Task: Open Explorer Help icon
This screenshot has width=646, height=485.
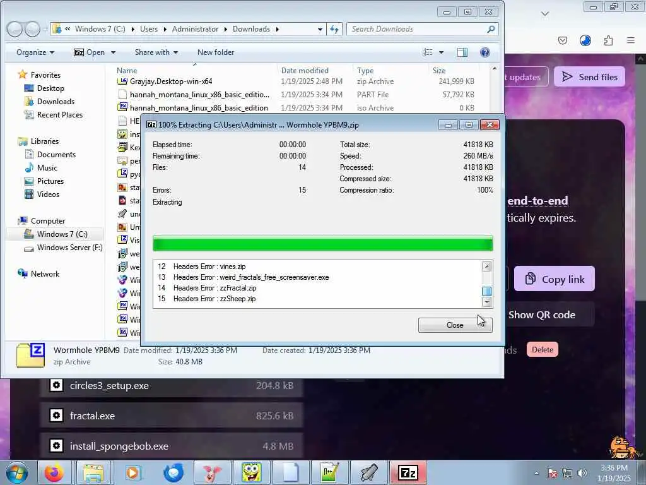Action: pyautogui.click(x=485, y=52)
